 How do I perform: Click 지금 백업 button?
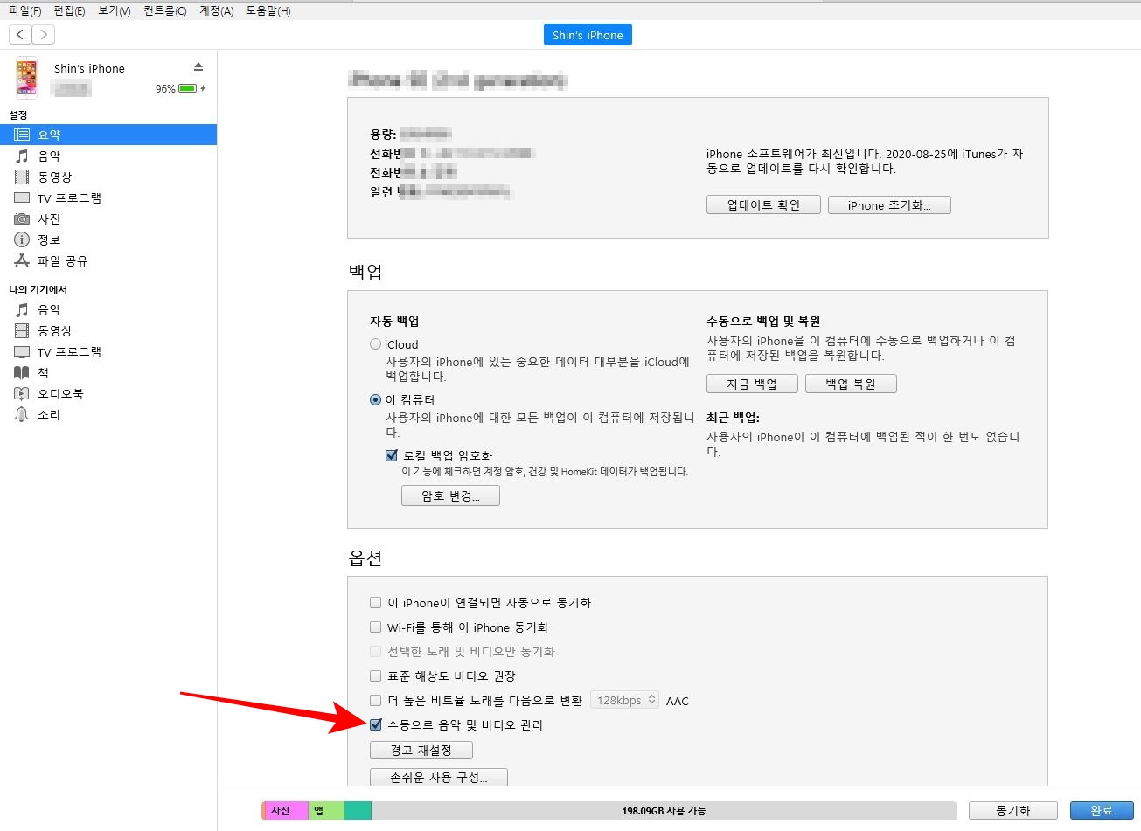[x=752, y=384]
